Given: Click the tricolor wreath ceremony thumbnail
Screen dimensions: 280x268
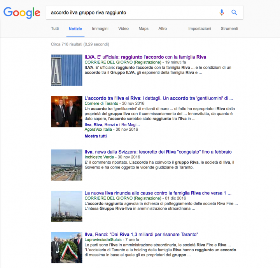Looking at the screenshot, I should (66, 248).
